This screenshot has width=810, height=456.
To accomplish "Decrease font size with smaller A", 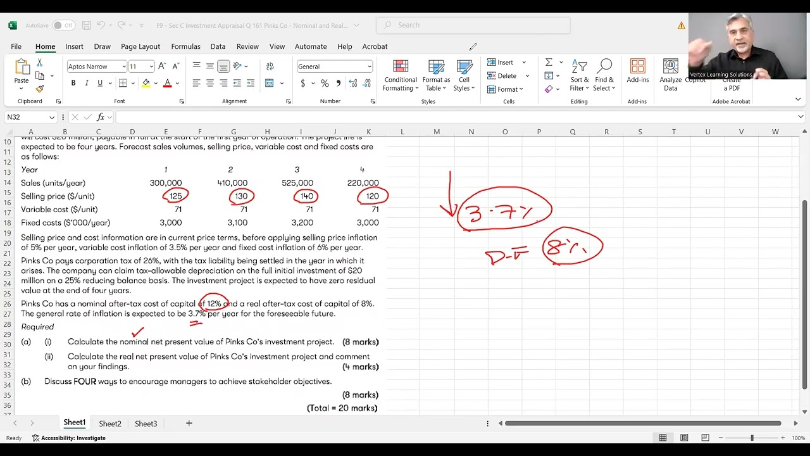I will pos(175,66).
